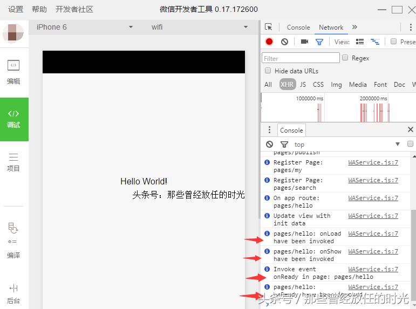Filter requests by JS type
The width and height of the screenshot is (416, 309).
303,85
